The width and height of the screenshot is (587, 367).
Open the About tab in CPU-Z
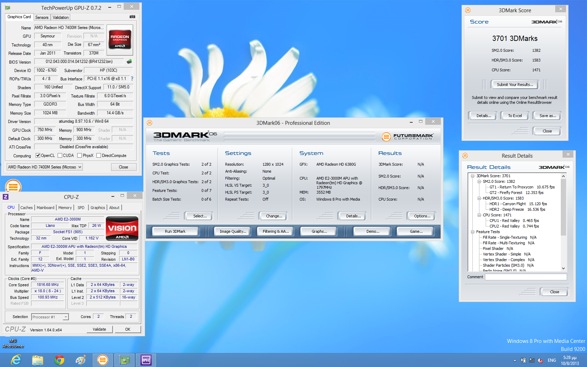click(114, 208)
